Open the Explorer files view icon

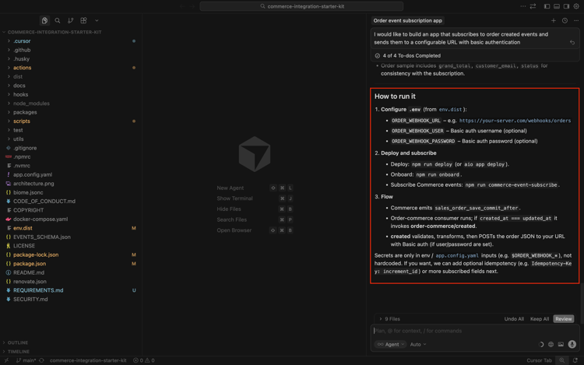[x=44, y=20]
